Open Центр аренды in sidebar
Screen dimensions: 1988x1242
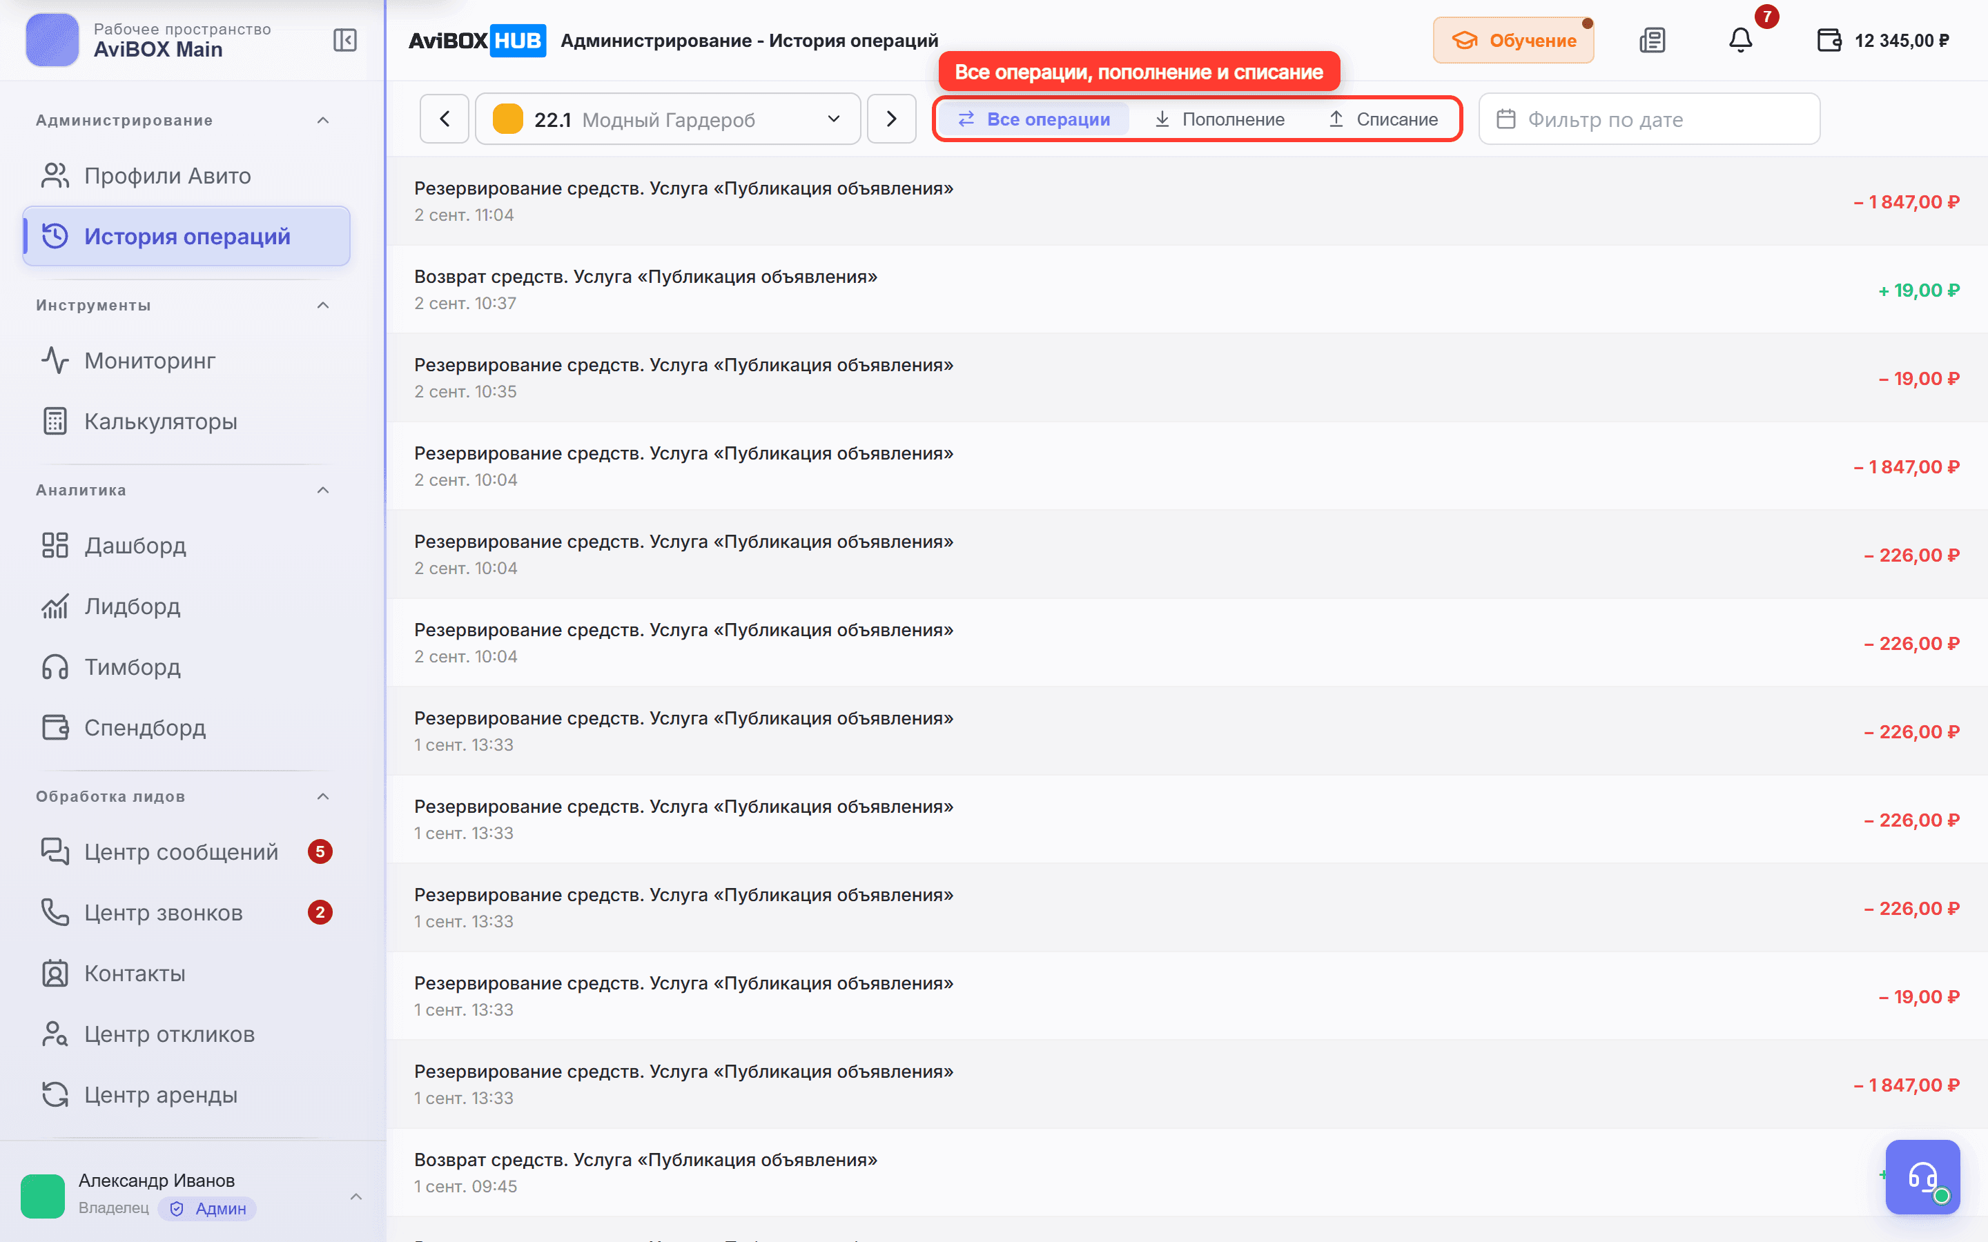tap(186, 1095)
